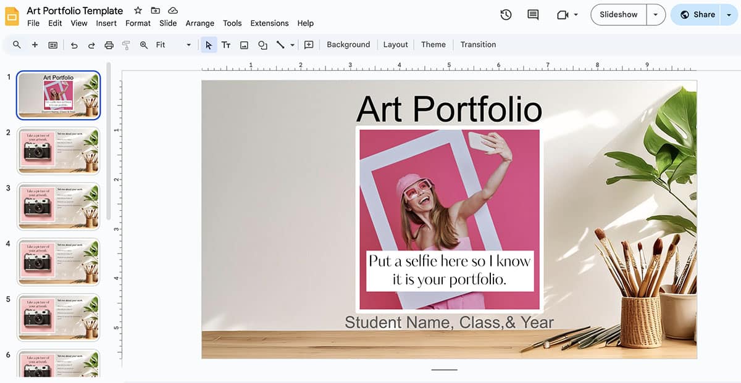Expand the Line tool options
The width and height of the screenshot is (741, 383).
point(291,44)
